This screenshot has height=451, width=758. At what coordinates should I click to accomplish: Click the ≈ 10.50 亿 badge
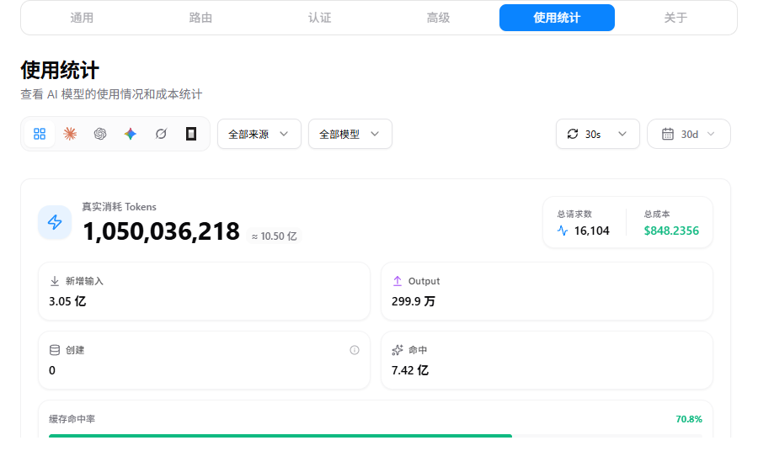click(274, 236)
